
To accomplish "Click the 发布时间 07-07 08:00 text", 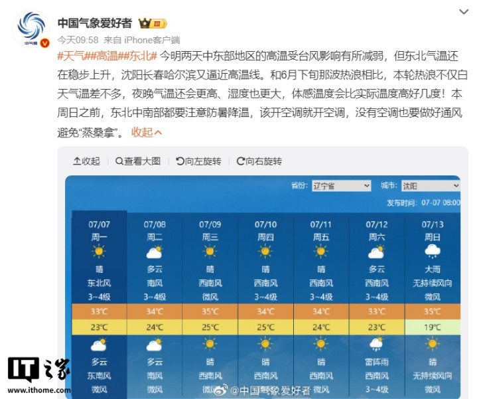I will point(423,202).
